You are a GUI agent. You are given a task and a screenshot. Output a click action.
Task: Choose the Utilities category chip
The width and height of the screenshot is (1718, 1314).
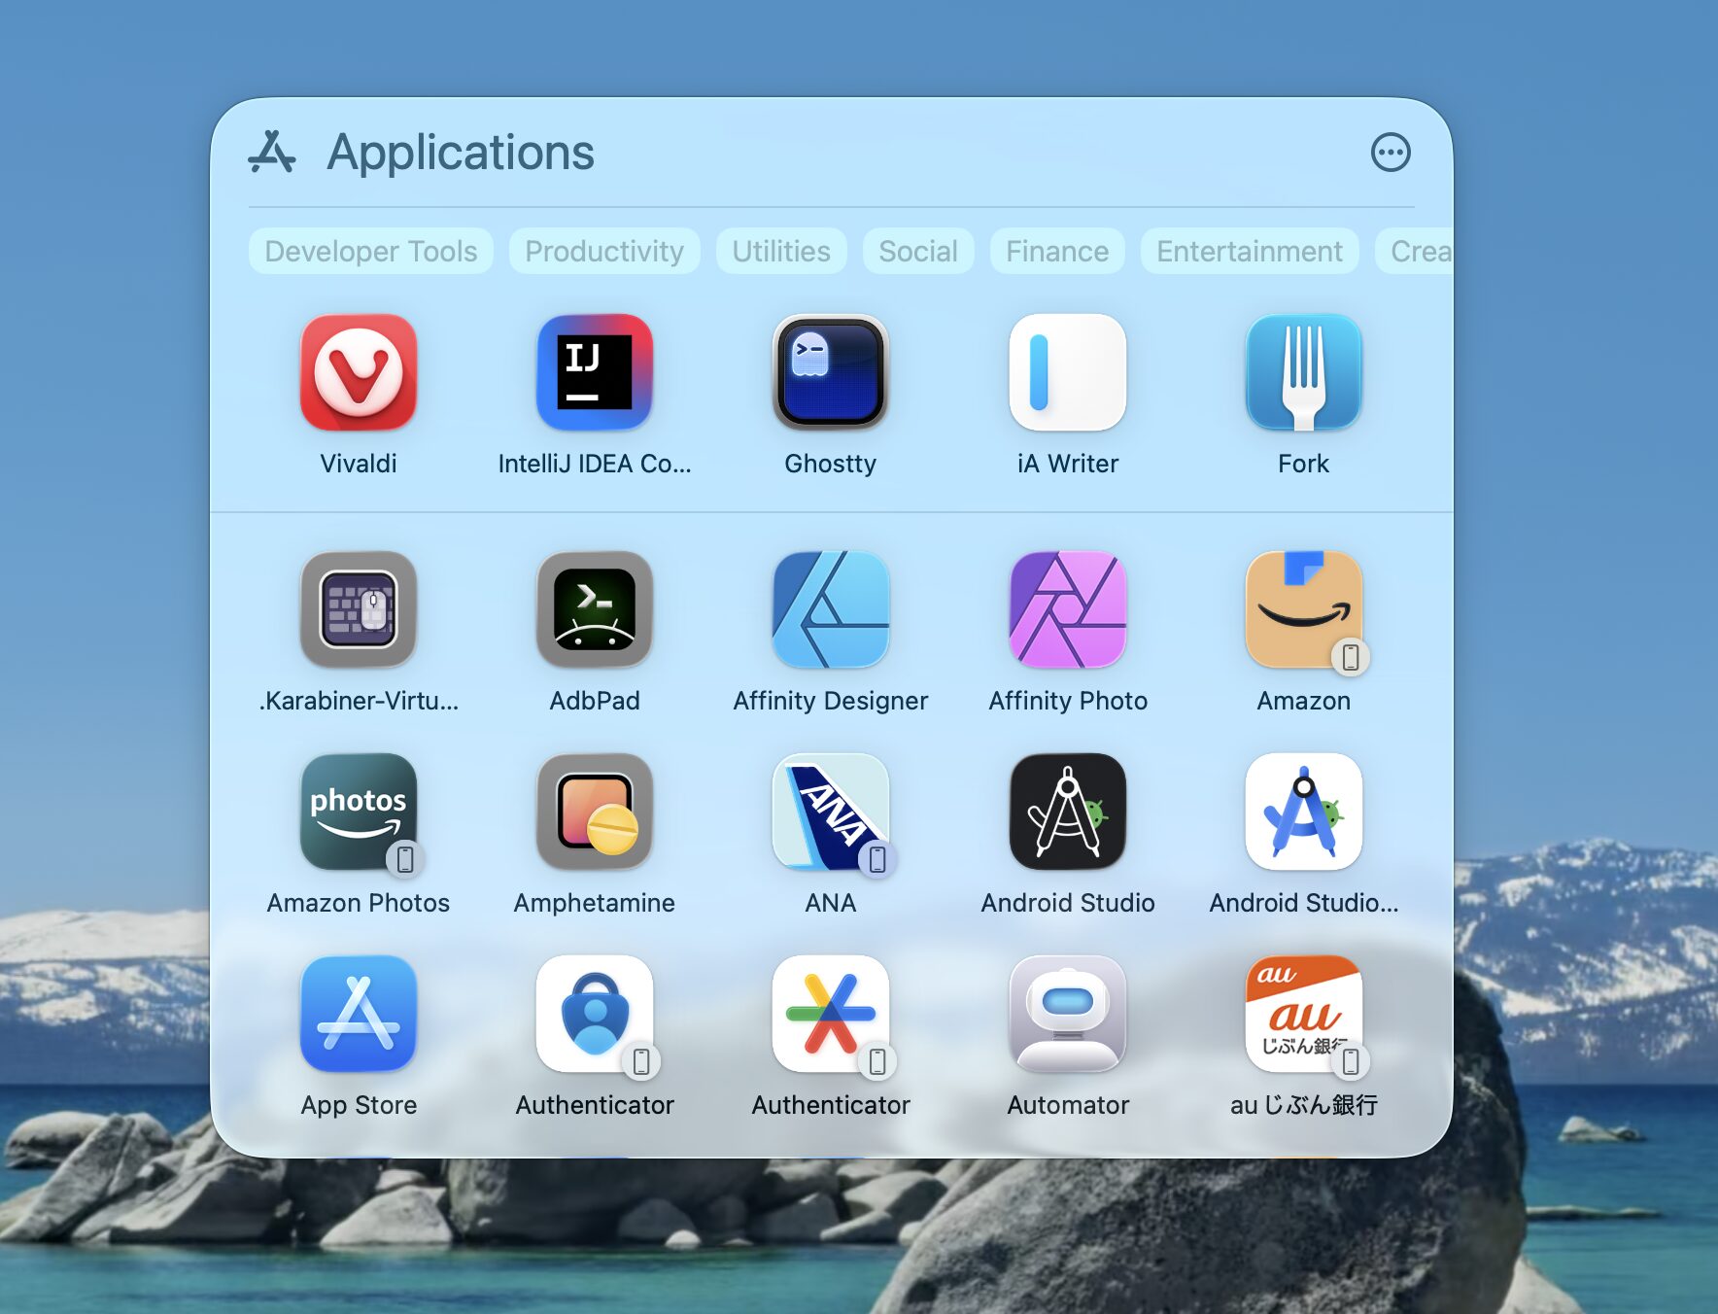[781, 251]
